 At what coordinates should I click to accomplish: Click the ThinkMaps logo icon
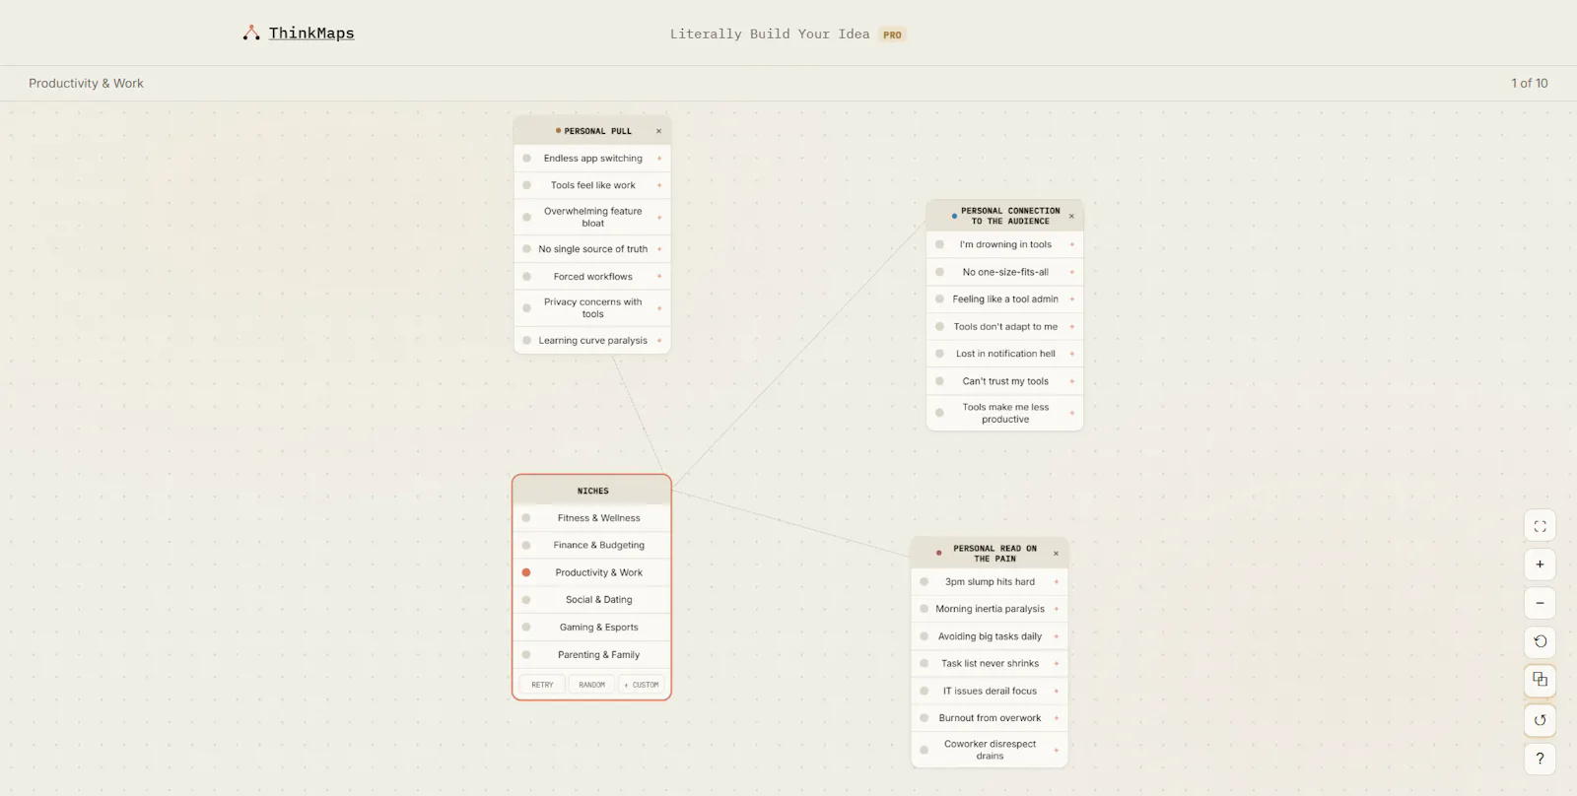[251, 33]
